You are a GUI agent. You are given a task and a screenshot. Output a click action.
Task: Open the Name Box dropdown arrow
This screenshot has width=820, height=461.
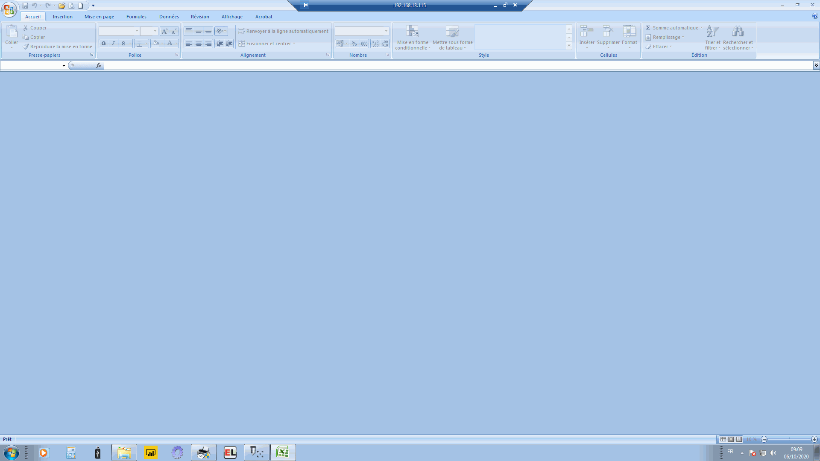[x=64, y=65]
